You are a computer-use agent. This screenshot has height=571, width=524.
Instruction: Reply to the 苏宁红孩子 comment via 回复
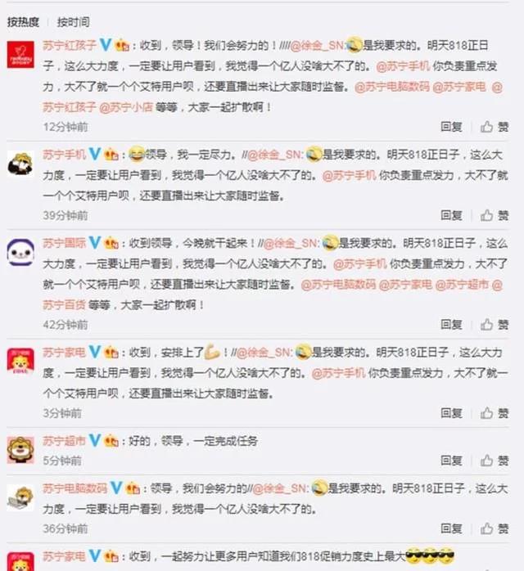451,127
